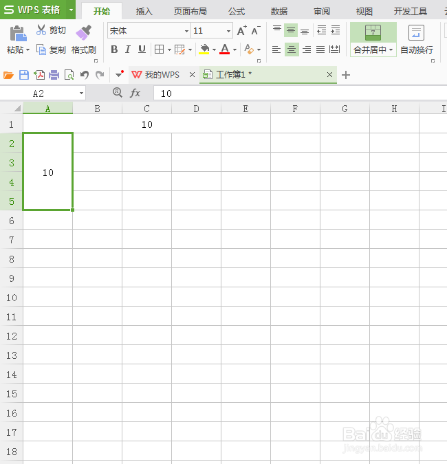Viewport: 447px width, 464px height.
Task: Decrease indent icon
Action: pos(321,30)
